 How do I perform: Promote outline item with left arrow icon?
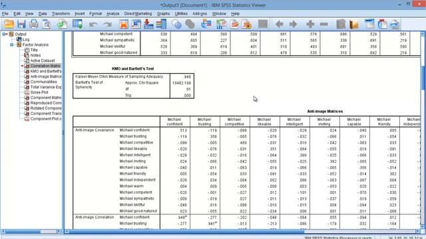(x=280, y=24)
